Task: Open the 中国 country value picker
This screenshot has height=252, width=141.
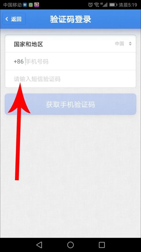Action: [119, 44]
